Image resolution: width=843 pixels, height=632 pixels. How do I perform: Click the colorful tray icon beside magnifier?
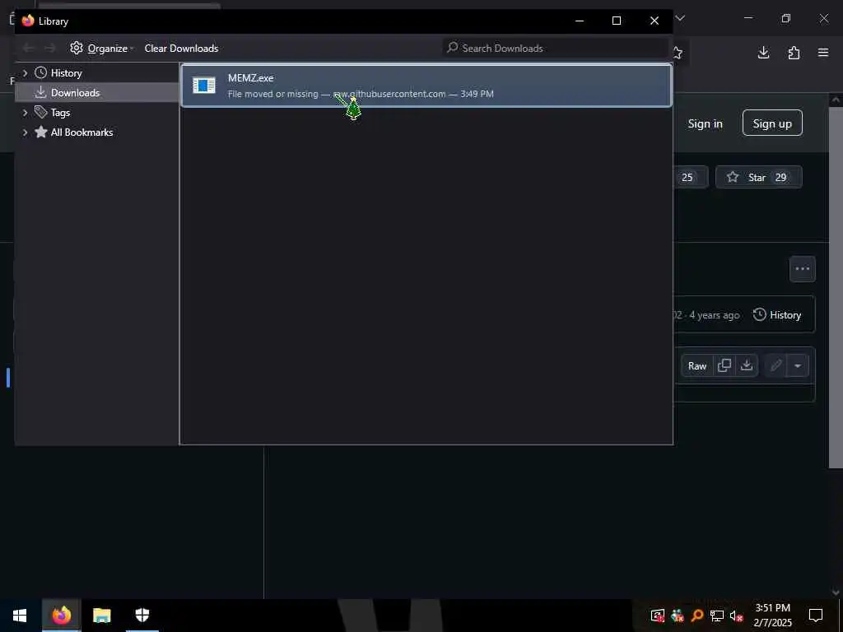[678, 616]
